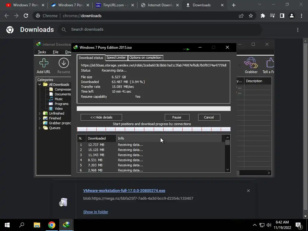Viewport: 308px width, 231px height.
Task: Open the Downloads page more-actions menu
Action: (298, 30)
